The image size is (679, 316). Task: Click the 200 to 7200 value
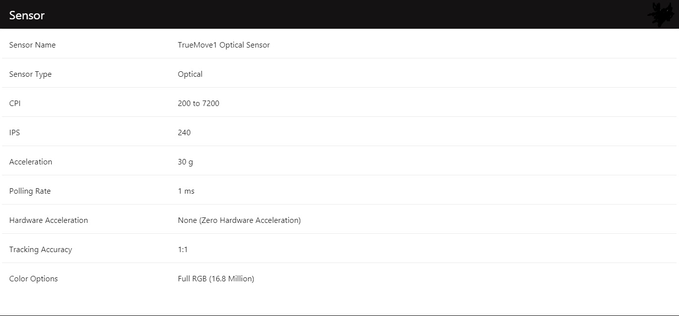198,104
